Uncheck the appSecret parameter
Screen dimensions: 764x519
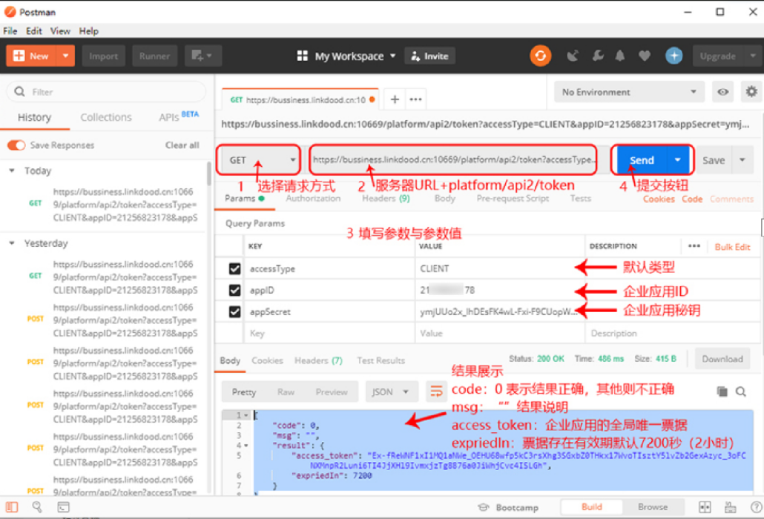pyautogui.click(x=234, y=311)
